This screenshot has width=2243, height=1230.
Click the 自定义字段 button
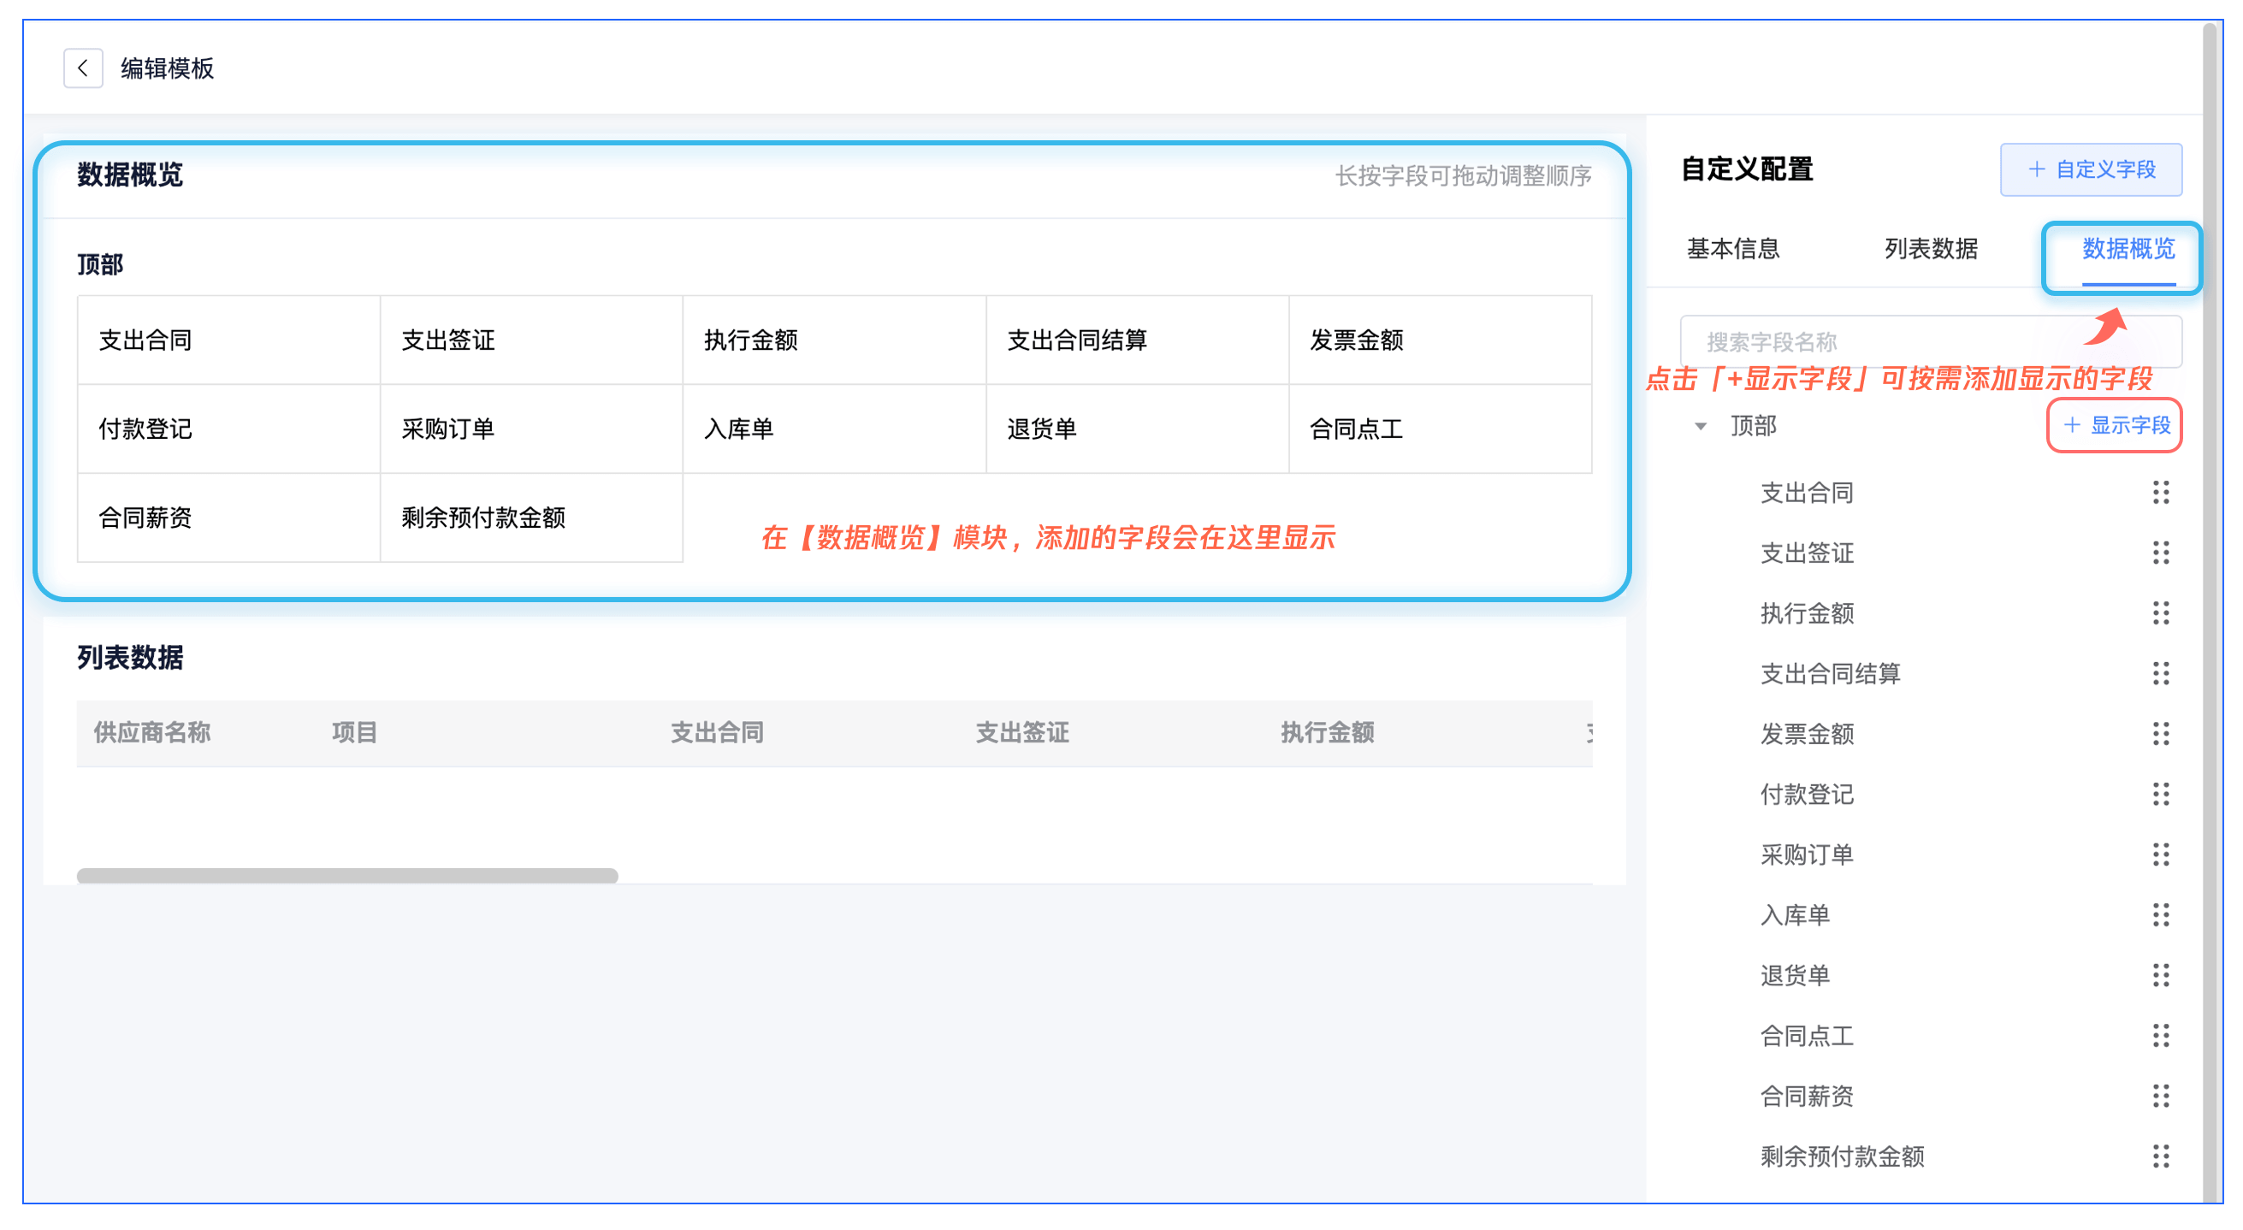point(2090,169)
